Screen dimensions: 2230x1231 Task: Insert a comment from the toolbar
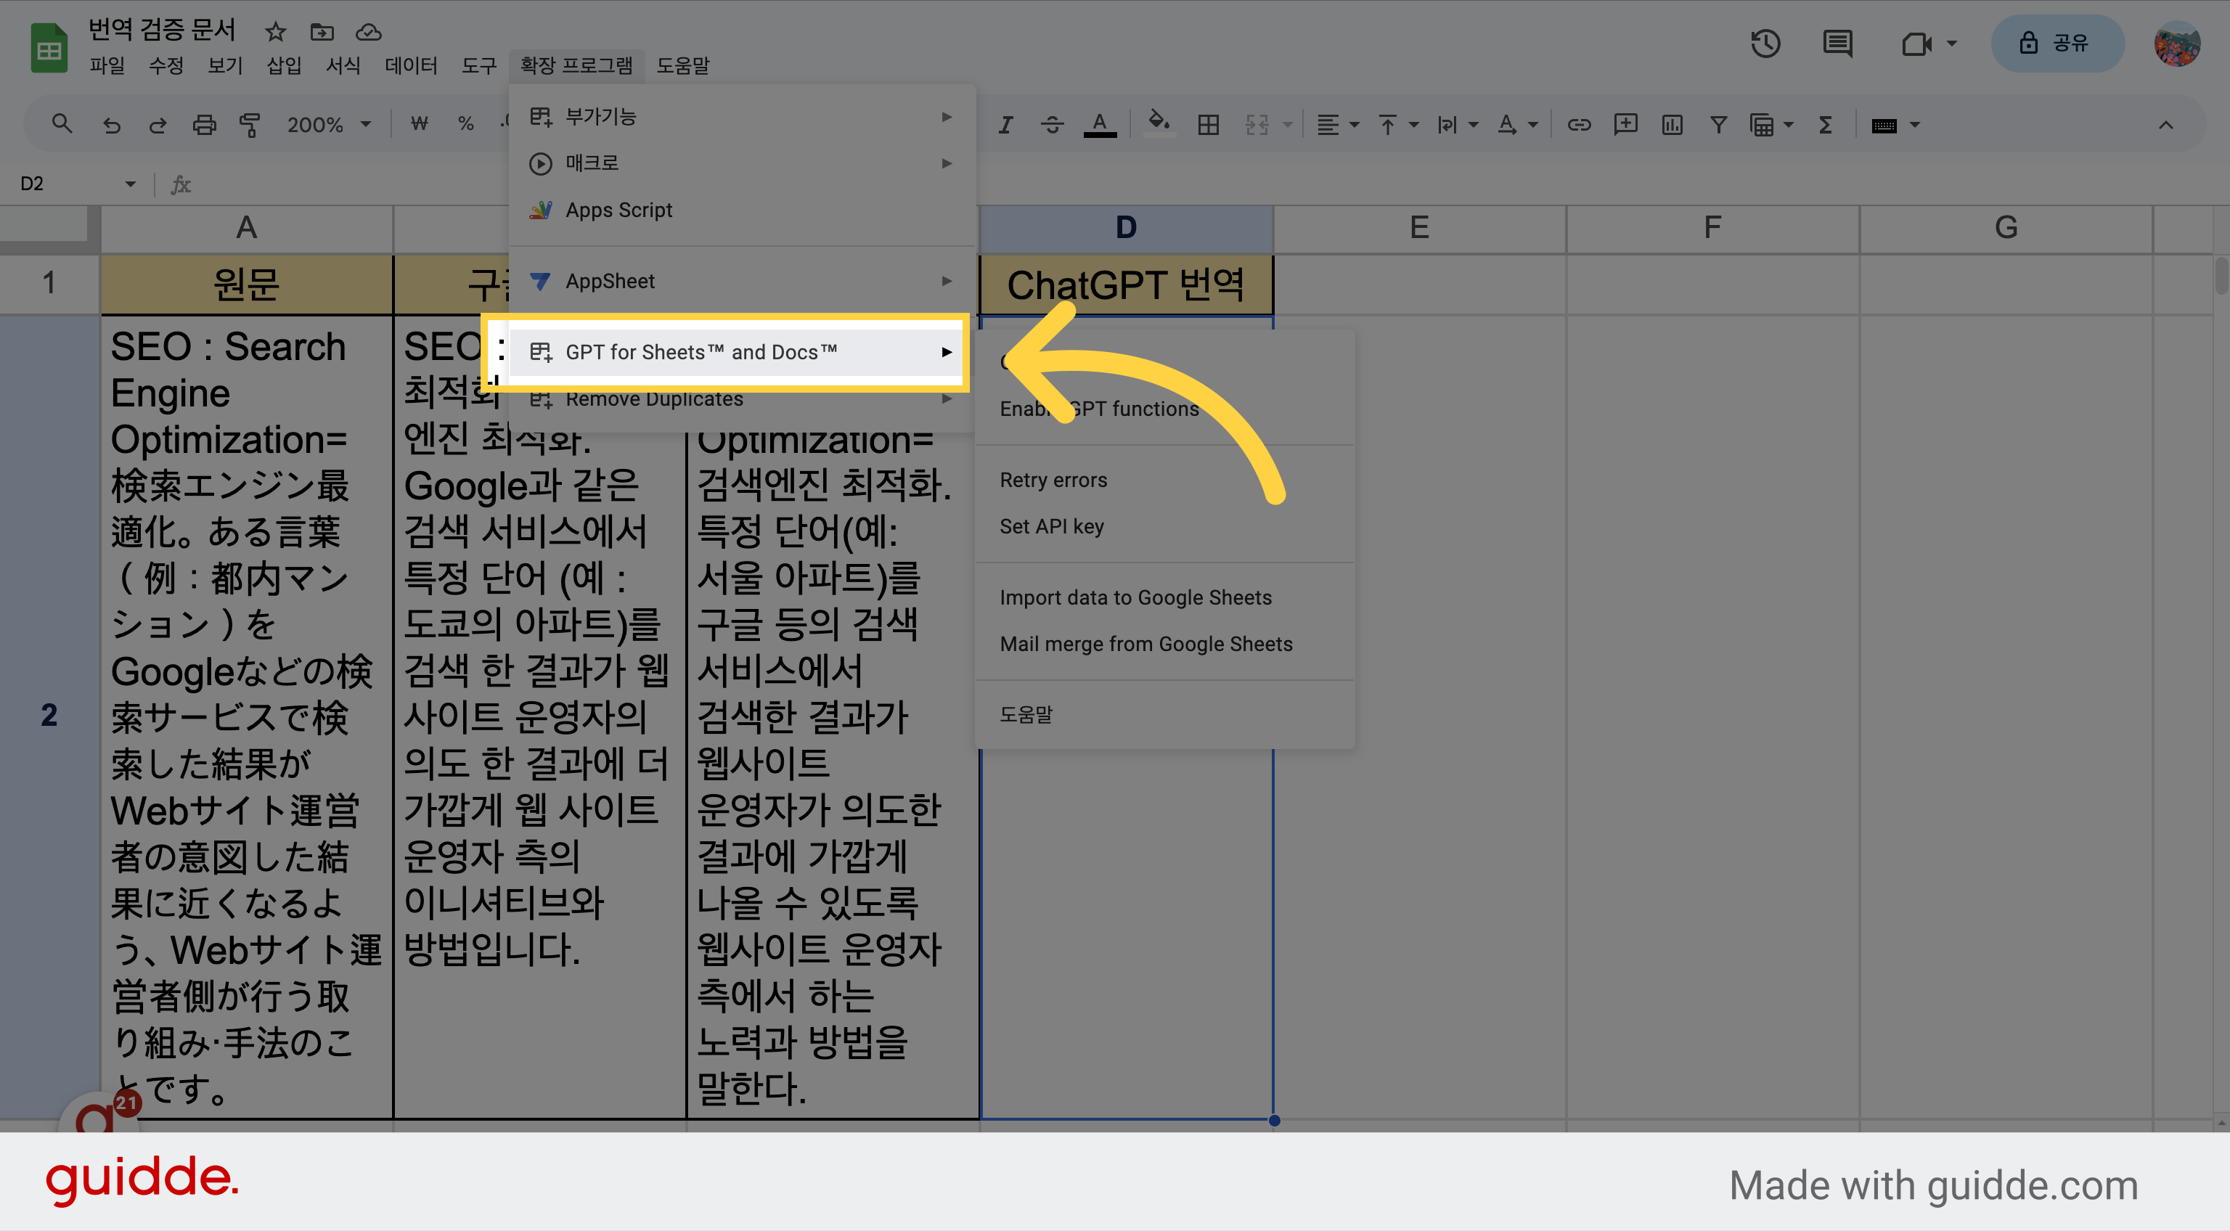[x=1626, y=125]
